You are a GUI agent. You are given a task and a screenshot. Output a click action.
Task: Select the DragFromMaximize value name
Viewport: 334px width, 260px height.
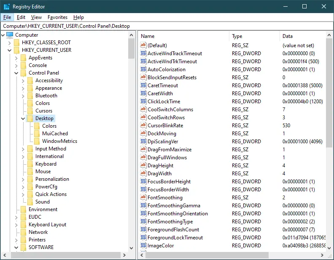click(170, 150)
